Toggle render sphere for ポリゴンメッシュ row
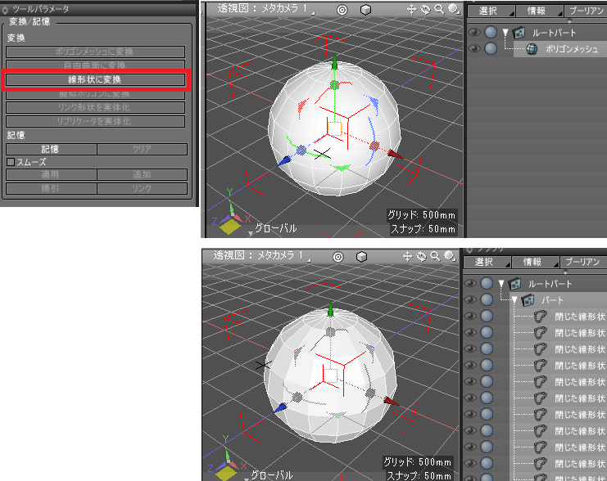 pos(491,48)
